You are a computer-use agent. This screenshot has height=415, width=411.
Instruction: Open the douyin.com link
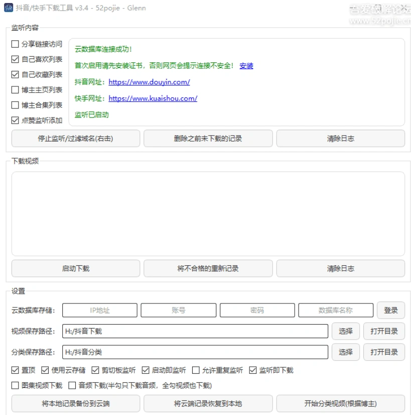pyautogui.click(x=149, y=82)
